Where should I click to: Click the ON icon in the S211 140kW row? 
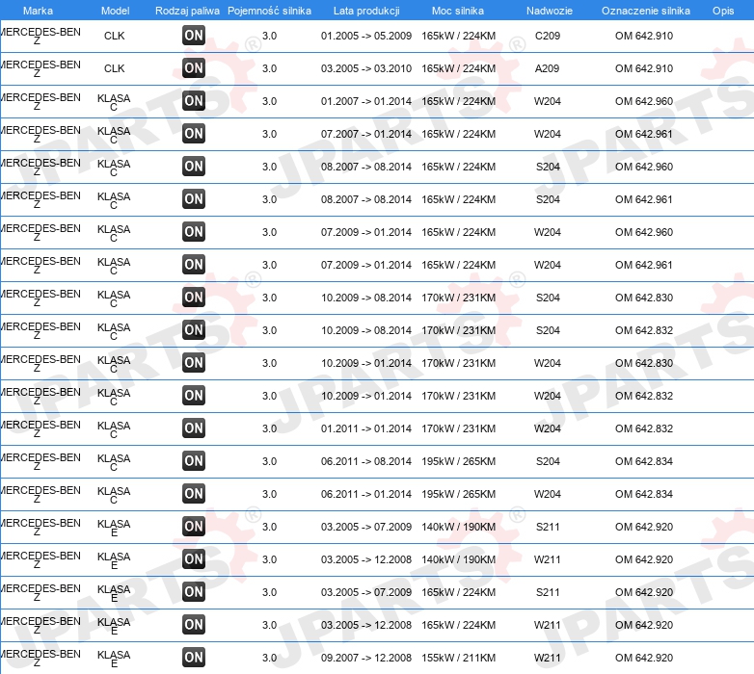pyautogui.click(x=194, y=527)
